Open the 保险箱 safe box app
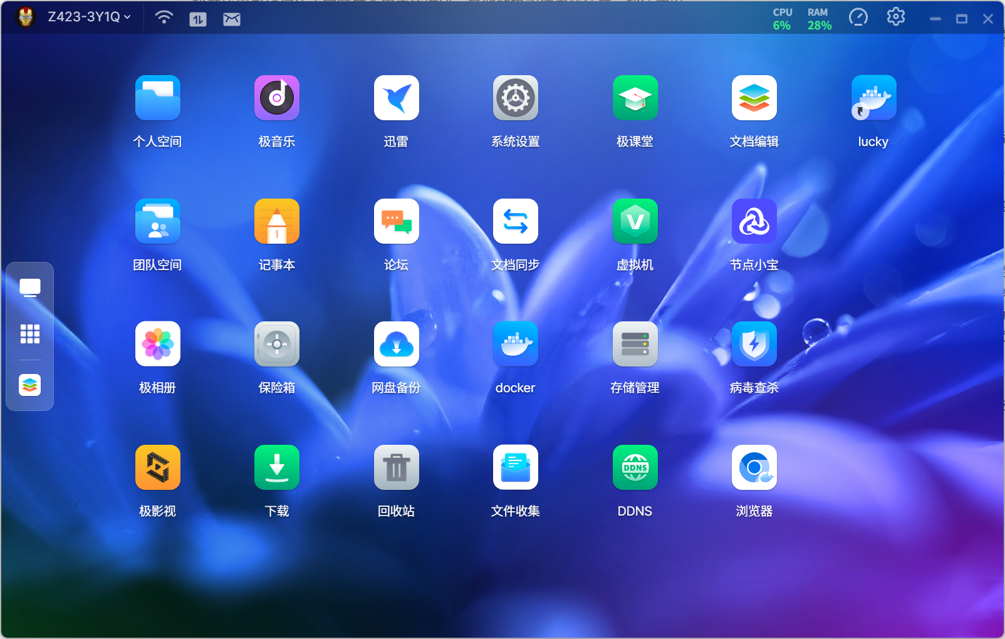 click(277, 344)
